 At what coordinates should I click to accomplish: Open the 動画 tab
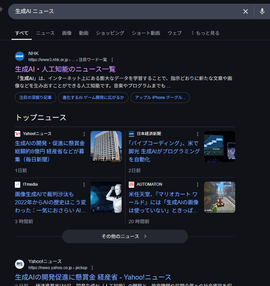[x=83, y=33]
